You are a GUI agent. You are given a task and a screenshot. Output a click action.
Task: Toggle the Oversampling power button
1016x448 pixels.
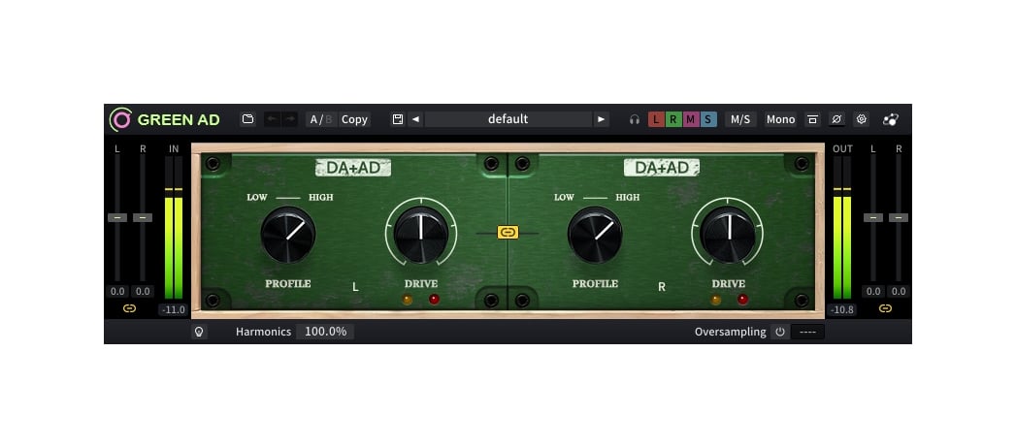[x=779, y=332]
